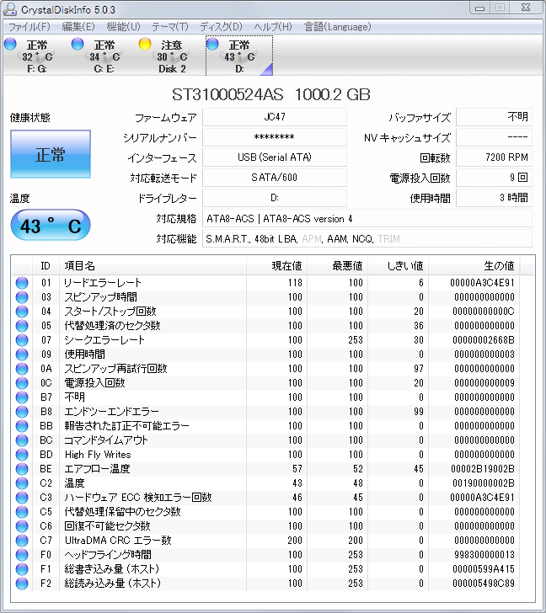Viewport: 546px width, 613px height.
Task: Click the 生の値 column header
Action: click(474, 266)
